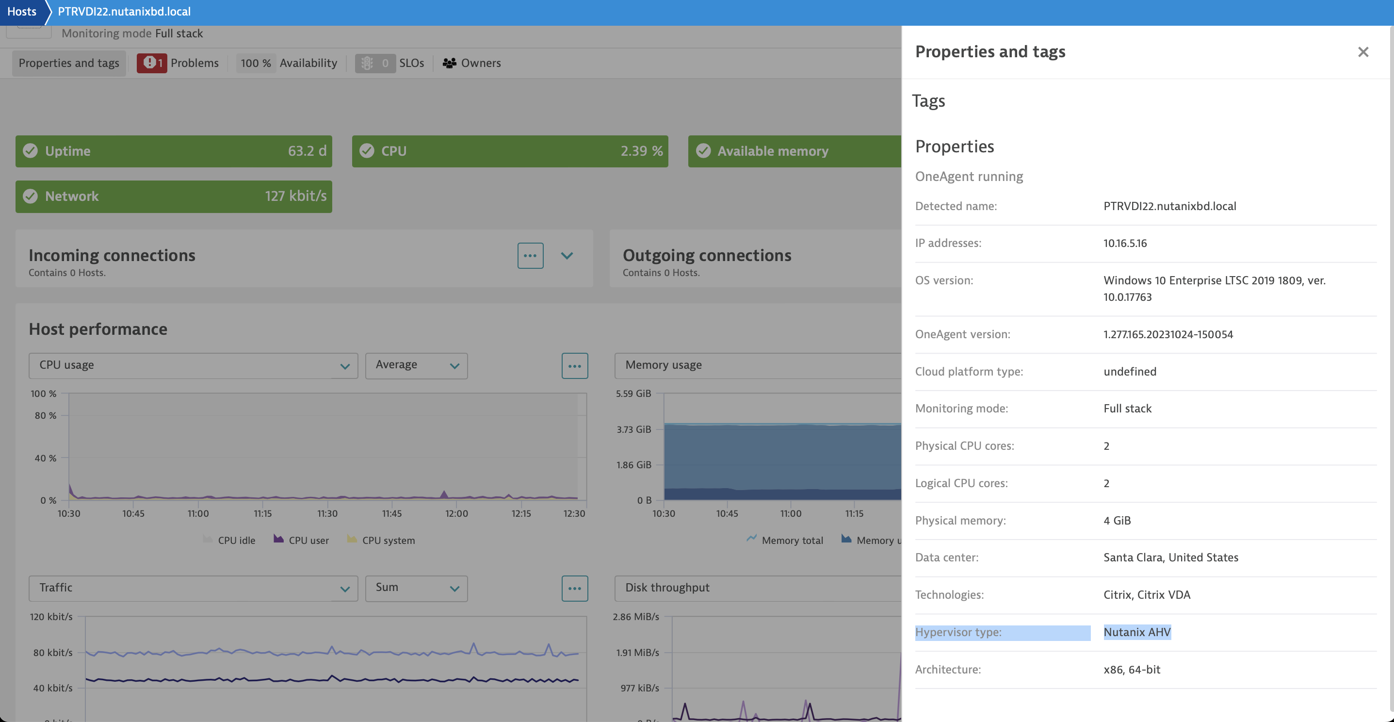The width and height of the screenshot is (1394, 722).
Task: Click the OneAgent running subheading
Action: coord(969,177)
